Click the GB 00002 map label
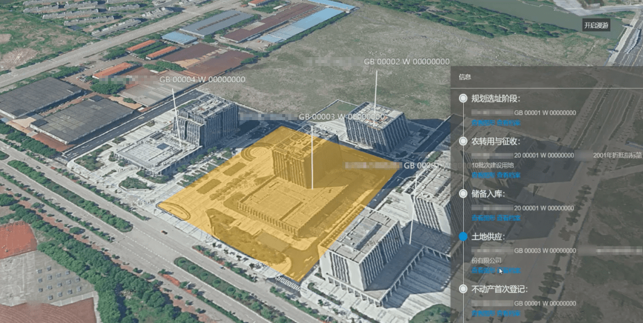Image resolution: width=643 pixels, height=323 pixels. click(x=407, y=62)
